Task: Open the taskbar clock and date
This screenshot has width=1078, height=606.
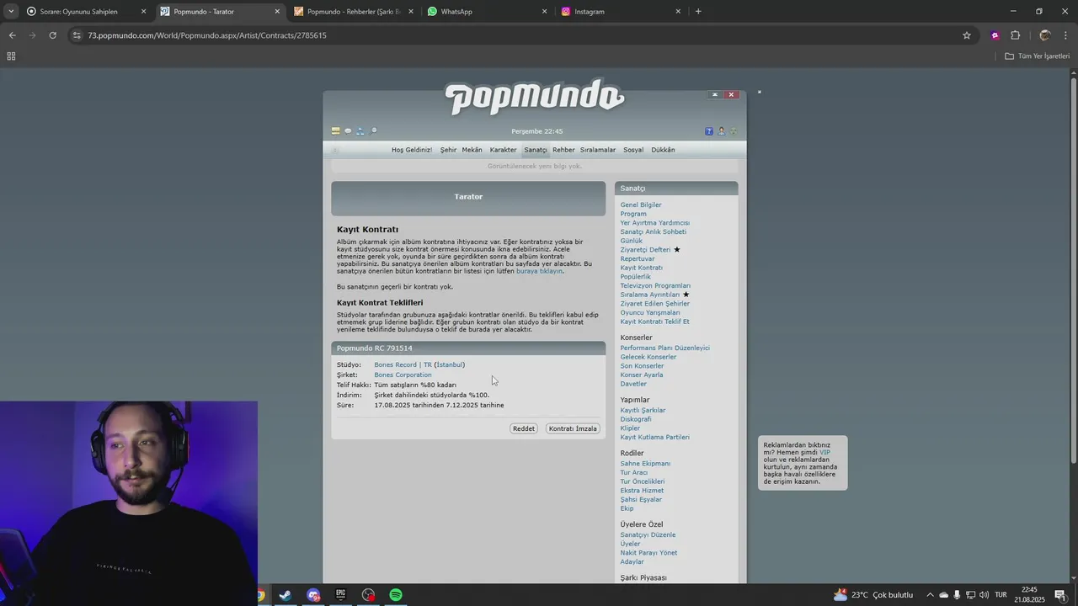Action: click(1029, 595)
